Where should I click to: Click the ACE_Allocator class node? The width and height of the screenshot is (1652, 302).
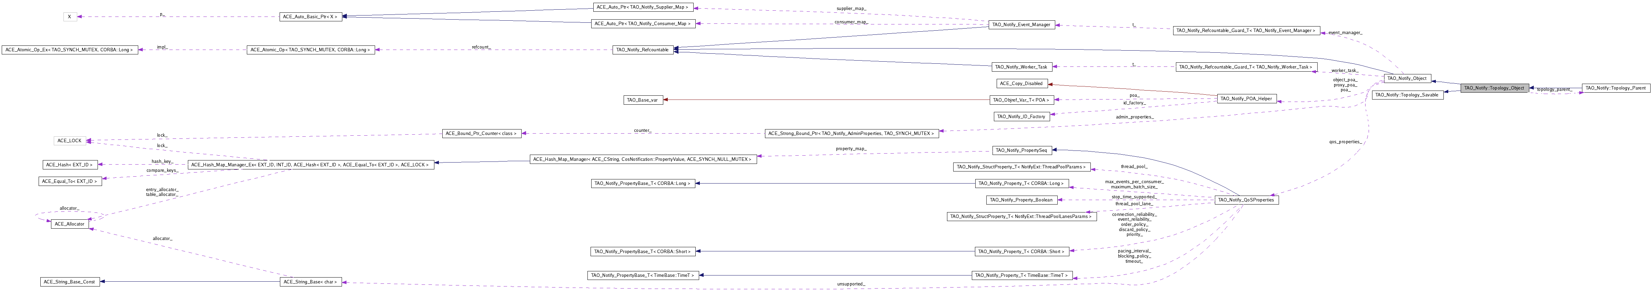tap(71, 224)
